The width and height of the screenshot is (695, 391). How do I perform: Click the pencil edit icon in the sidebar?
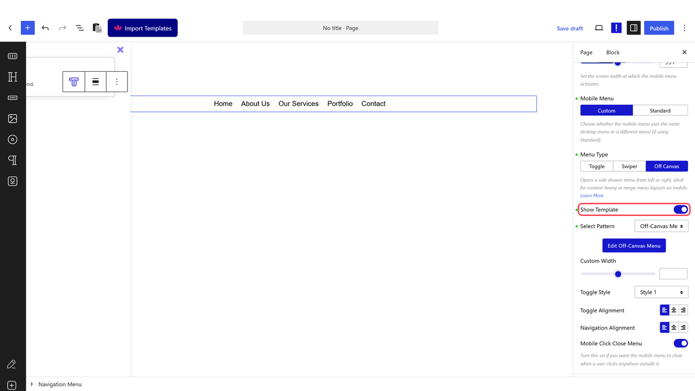pyautogui.click(x=12, y=364)
